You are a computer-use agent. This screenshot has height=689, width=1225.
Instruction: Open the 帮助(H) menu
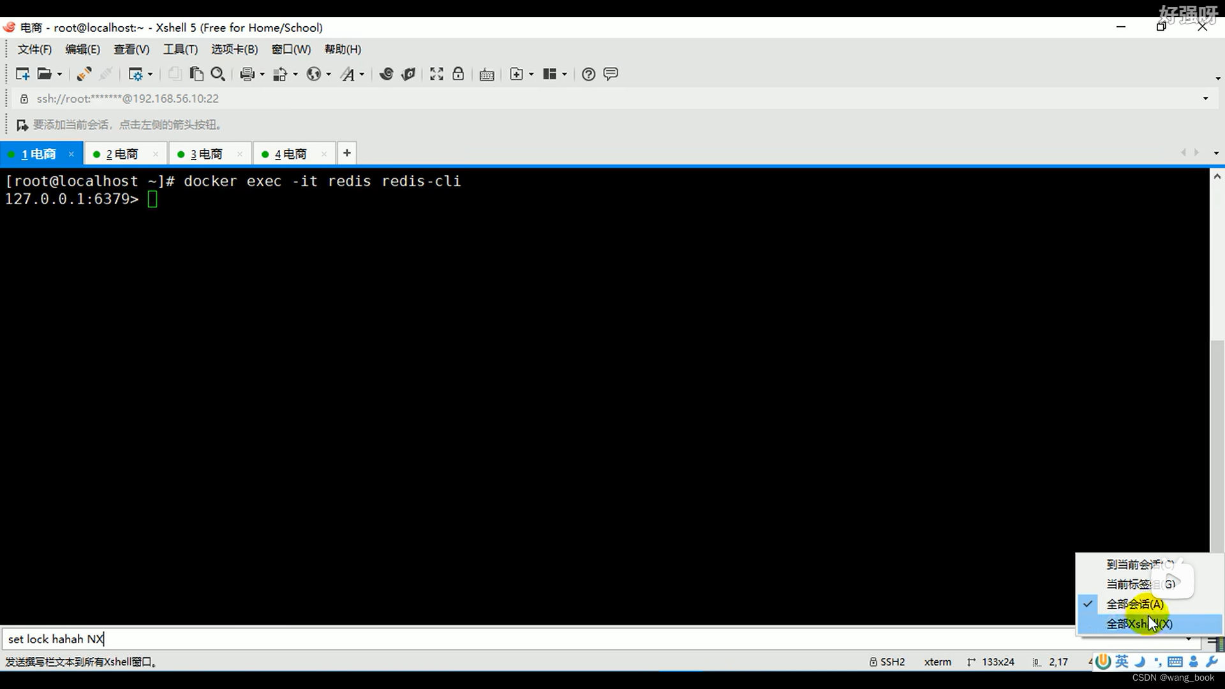tap(343, 49)
